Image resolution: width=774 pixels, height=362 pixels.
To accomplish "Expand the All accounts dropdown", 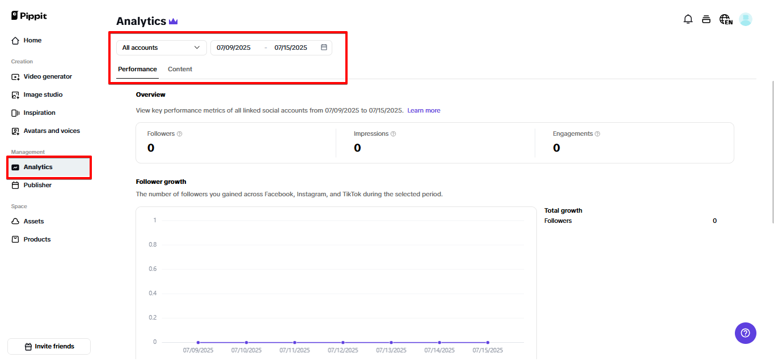I will pos(162,48).
